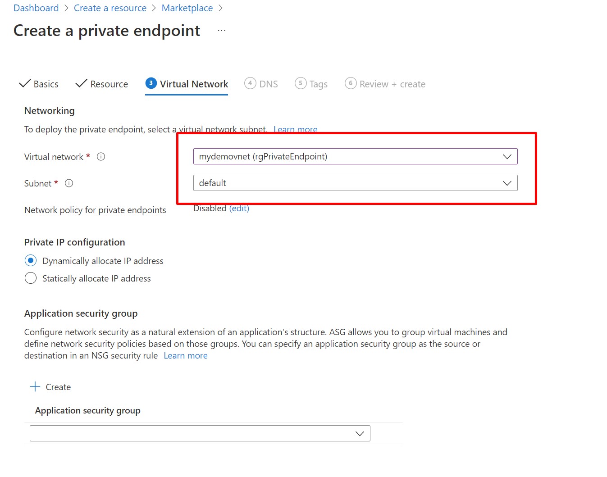
Task: Select Statically allocate IP address option
Action: point(31,278)
